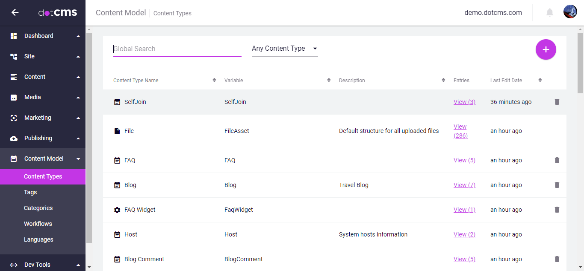Open the notifications bell
The image size is (584, 271).
[x=550, y=12]
